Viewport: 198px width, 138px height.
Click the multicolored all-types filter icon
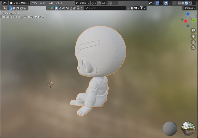(52, 8)
